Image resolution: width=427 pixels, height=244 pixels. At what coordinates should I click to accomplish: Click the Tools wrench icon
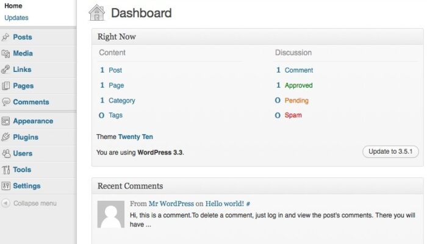pos(5,170)
